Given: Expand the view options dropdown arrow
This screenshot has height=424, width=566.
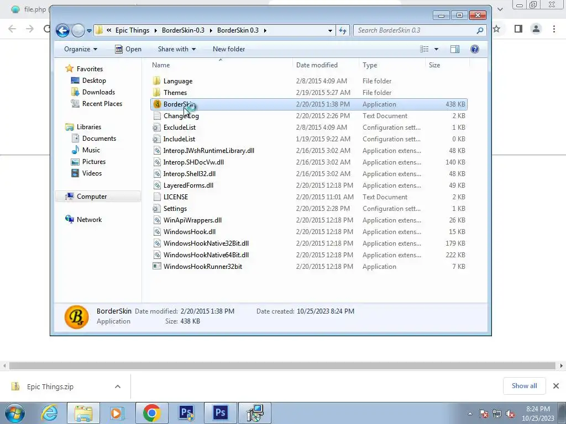Looking at the screenshot, I should (436, 49).
